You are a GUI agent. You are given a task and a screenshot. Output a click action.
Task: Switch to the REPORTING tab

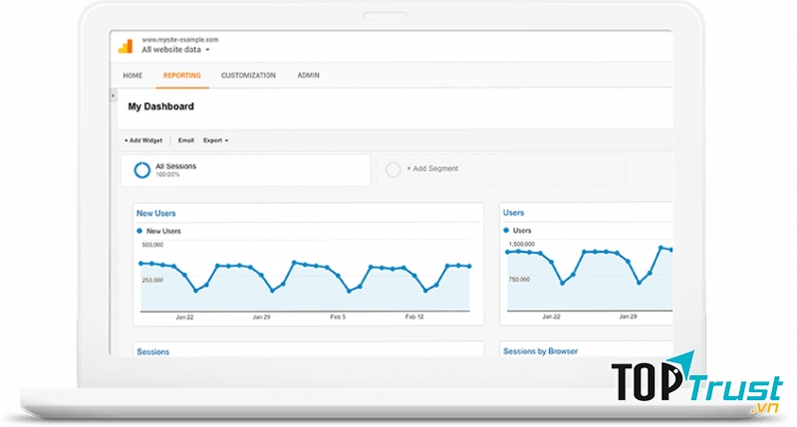point(181,76)
